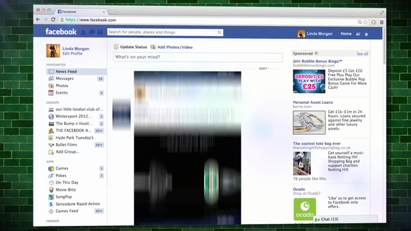Open account settings gear icon
The width and height of the screenshot is (411, 231).
pos(367,34)
